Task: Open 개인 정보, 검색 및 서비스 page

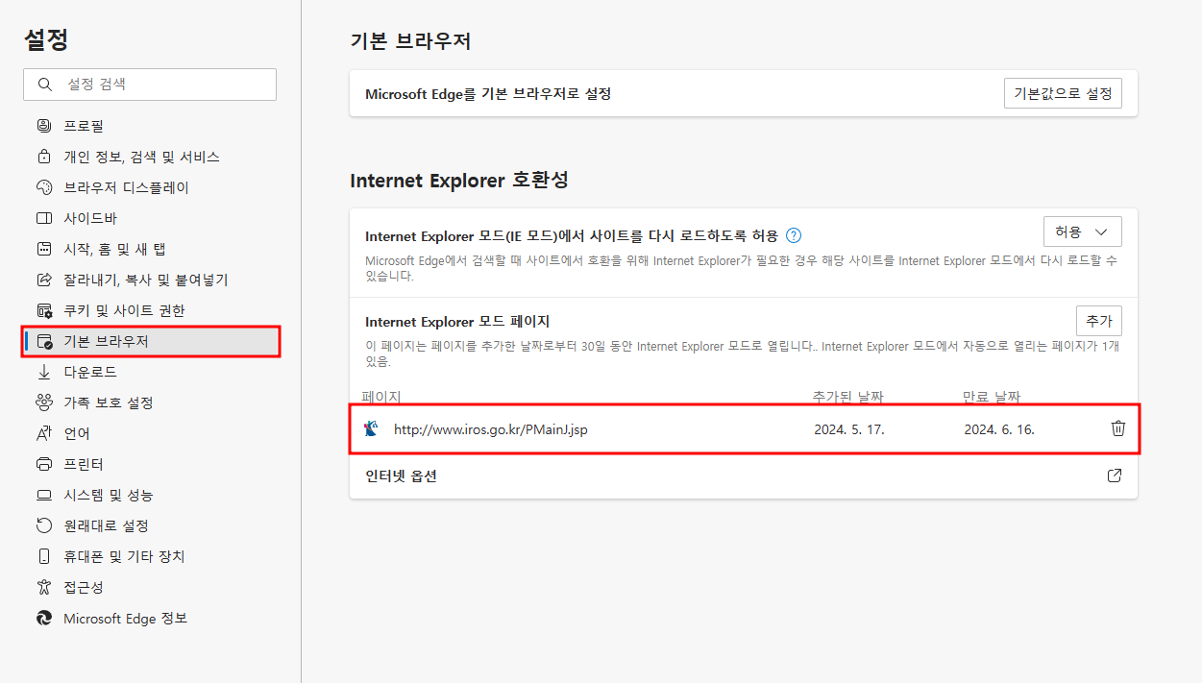Action: coord(150,157)
